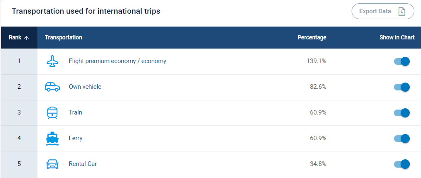The height and width of the screenshot is (178, 421).
Task: Click the Rank sort arrow icon
Action: (x=26, y=38)
